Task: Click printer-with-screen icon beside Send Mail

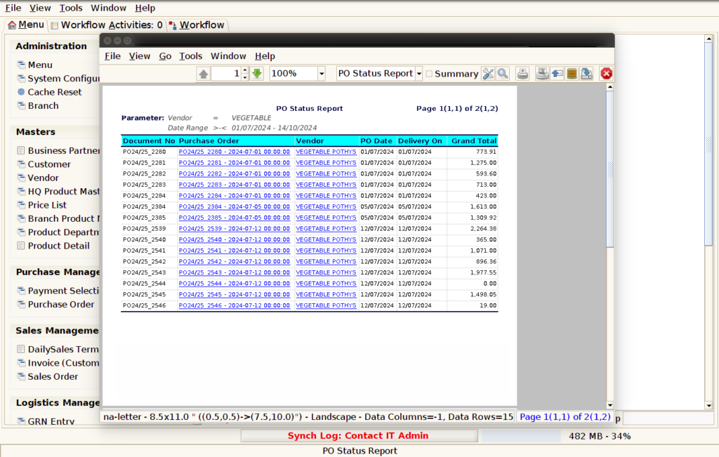Action: pyautogui.click(x=543, y=74)
